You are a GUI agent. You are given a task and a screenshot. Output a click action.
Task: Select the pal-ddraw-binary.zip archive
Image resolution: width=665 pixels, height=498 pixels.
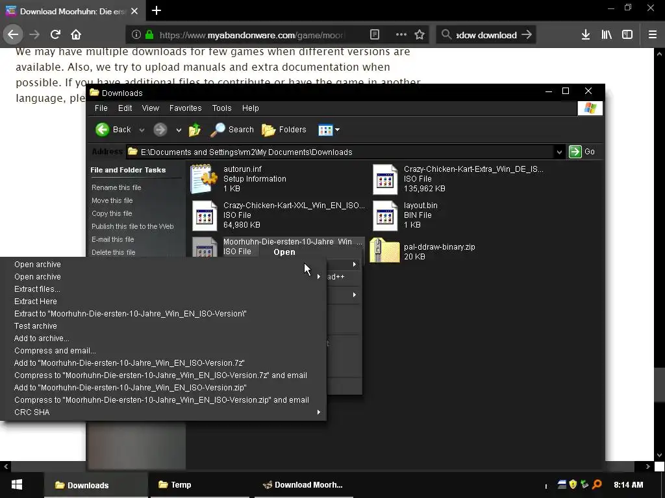coord(423,252)
